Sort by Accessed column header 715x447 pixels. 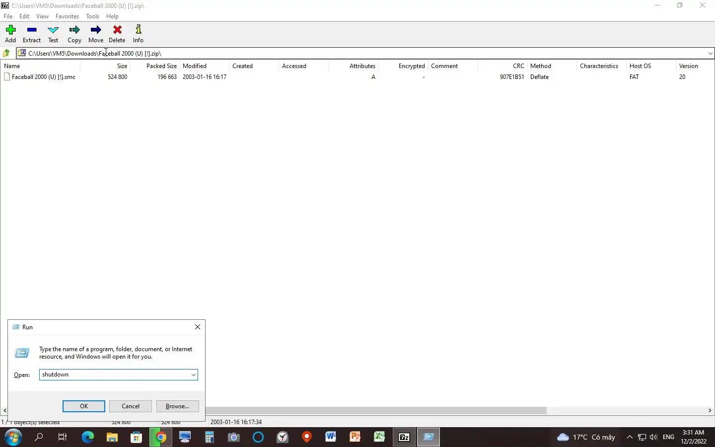pos(303,66)
